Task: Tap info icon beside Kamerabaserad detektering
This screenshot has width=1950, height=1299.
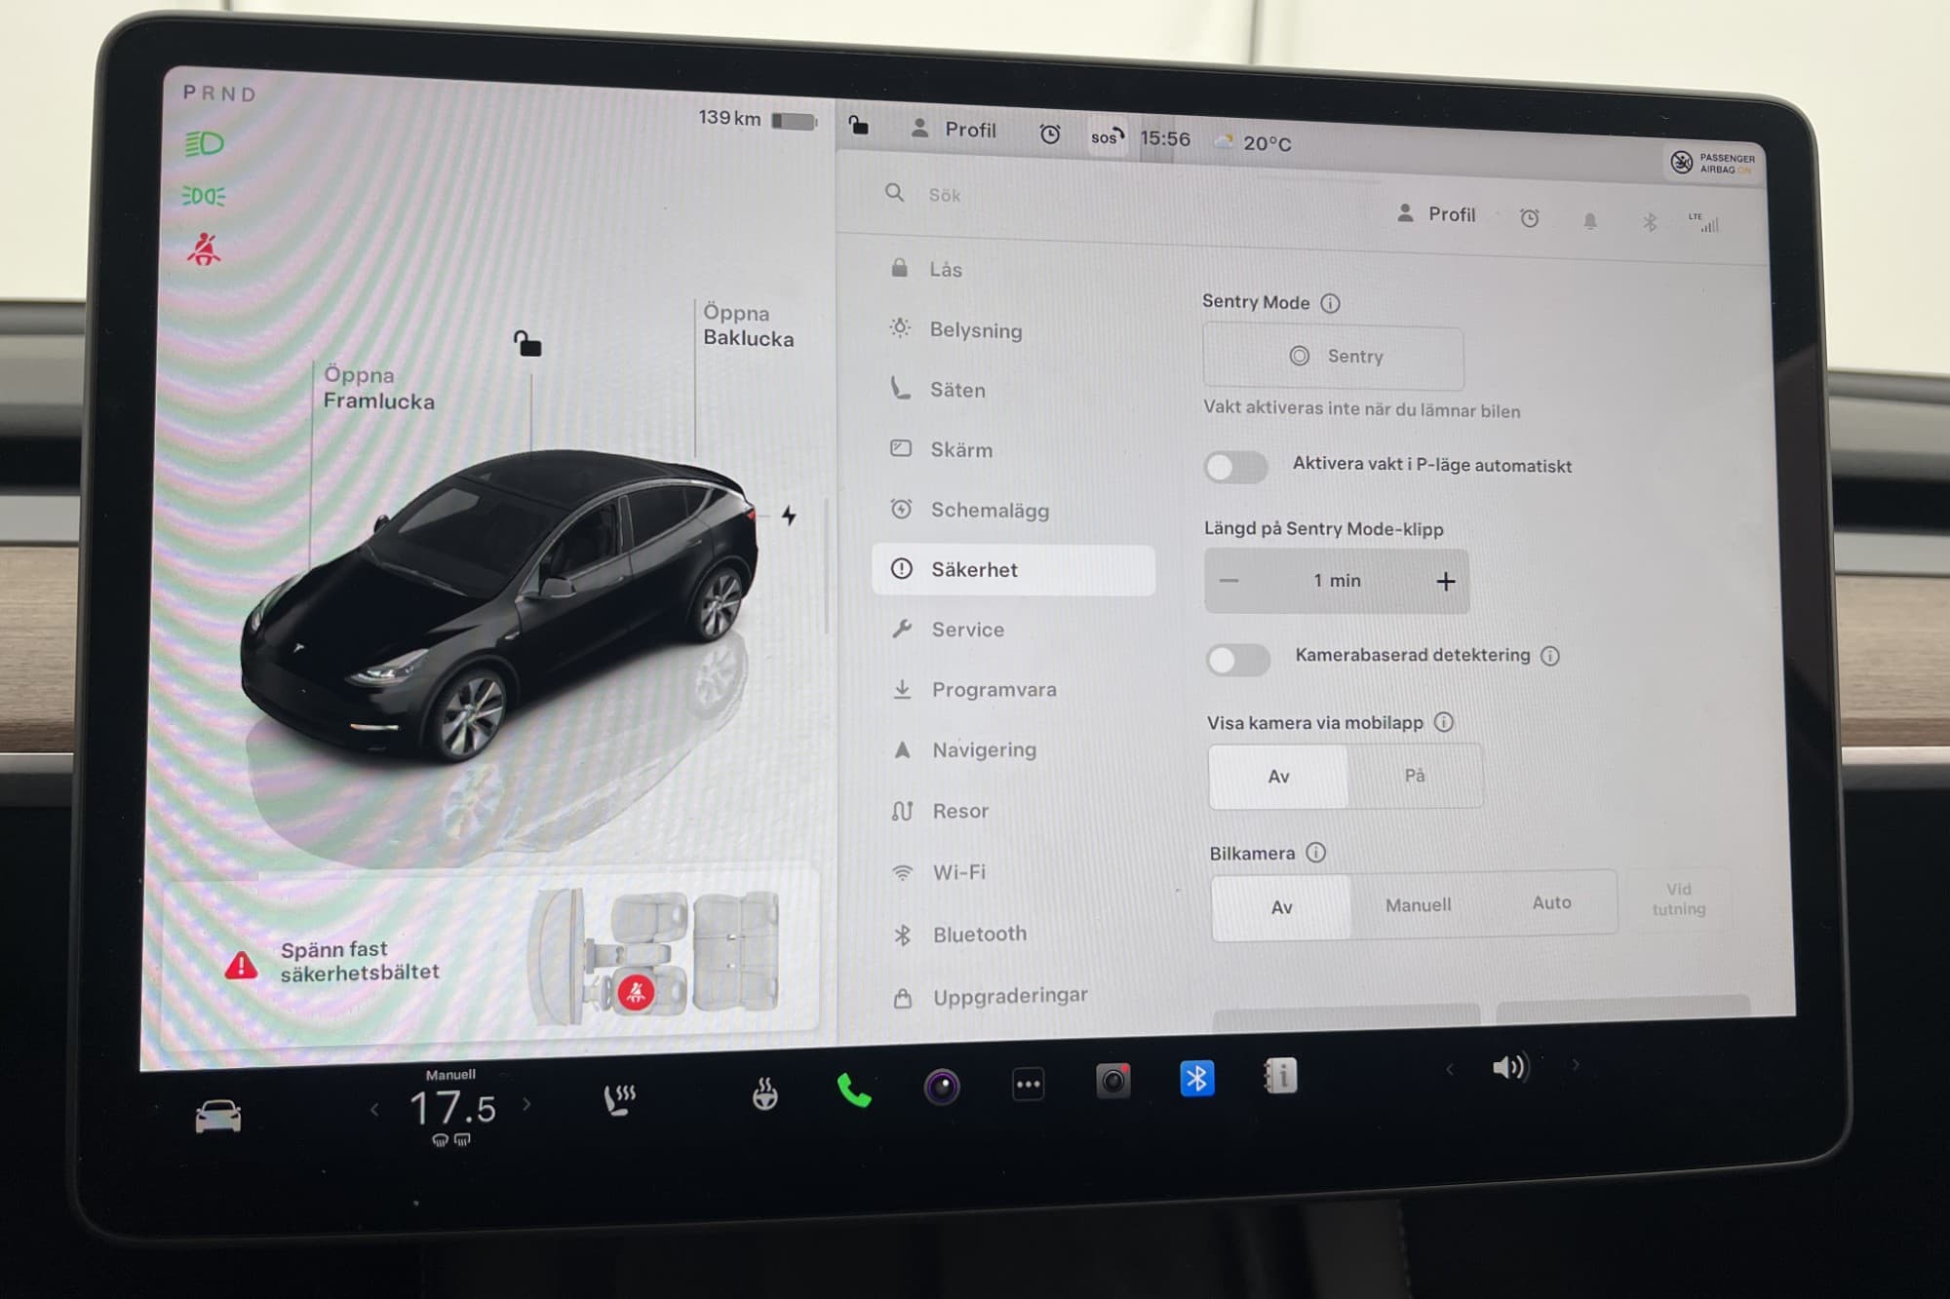Action: pos(1550,656)
